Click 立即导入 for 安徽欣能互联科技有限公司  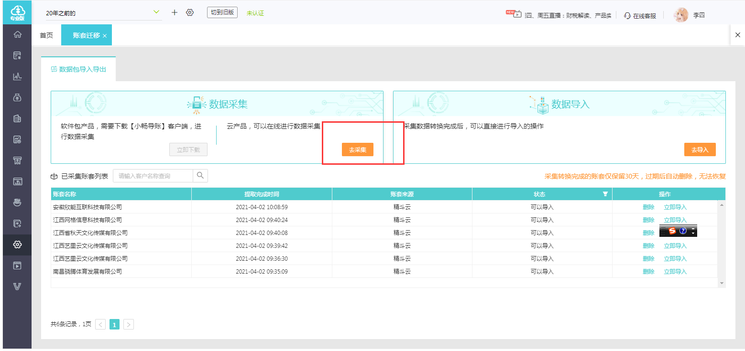point(675,207)
